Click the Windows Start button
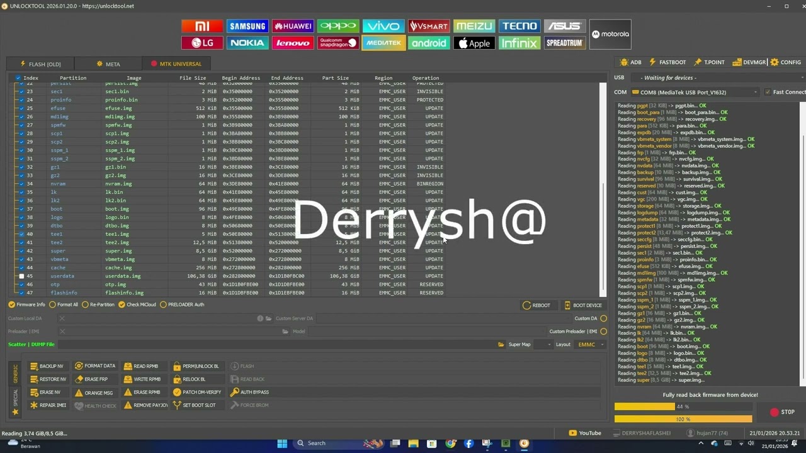 point(282,444)
